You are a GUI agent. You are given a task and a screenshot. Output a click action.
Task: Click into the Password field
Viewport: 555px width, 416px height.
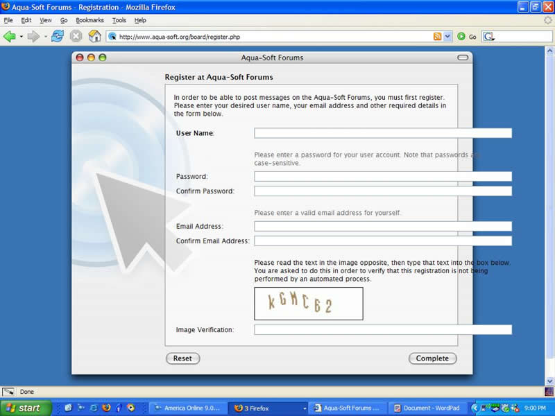pos(383,176)
